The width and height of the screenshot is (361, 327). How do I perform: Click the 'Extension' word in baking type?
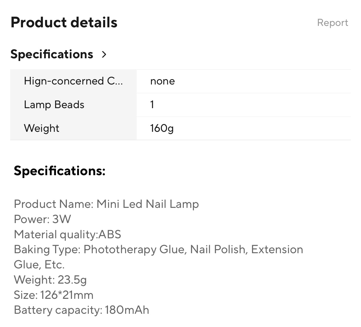(x=277, y=250)
